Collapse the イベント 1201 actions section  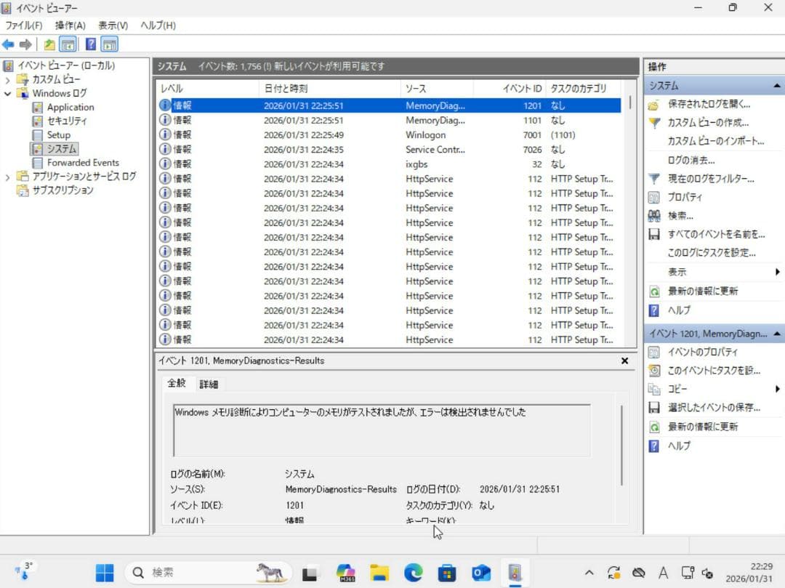click(778, 333)
